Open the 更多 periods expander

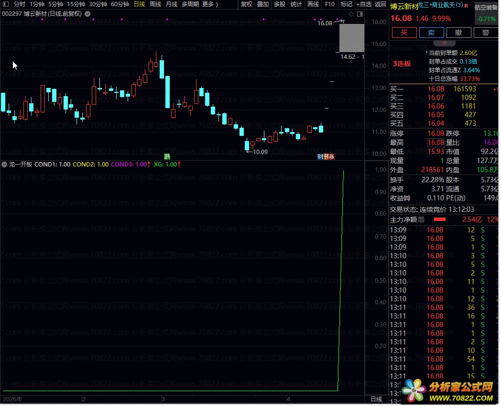coord(210,4)
